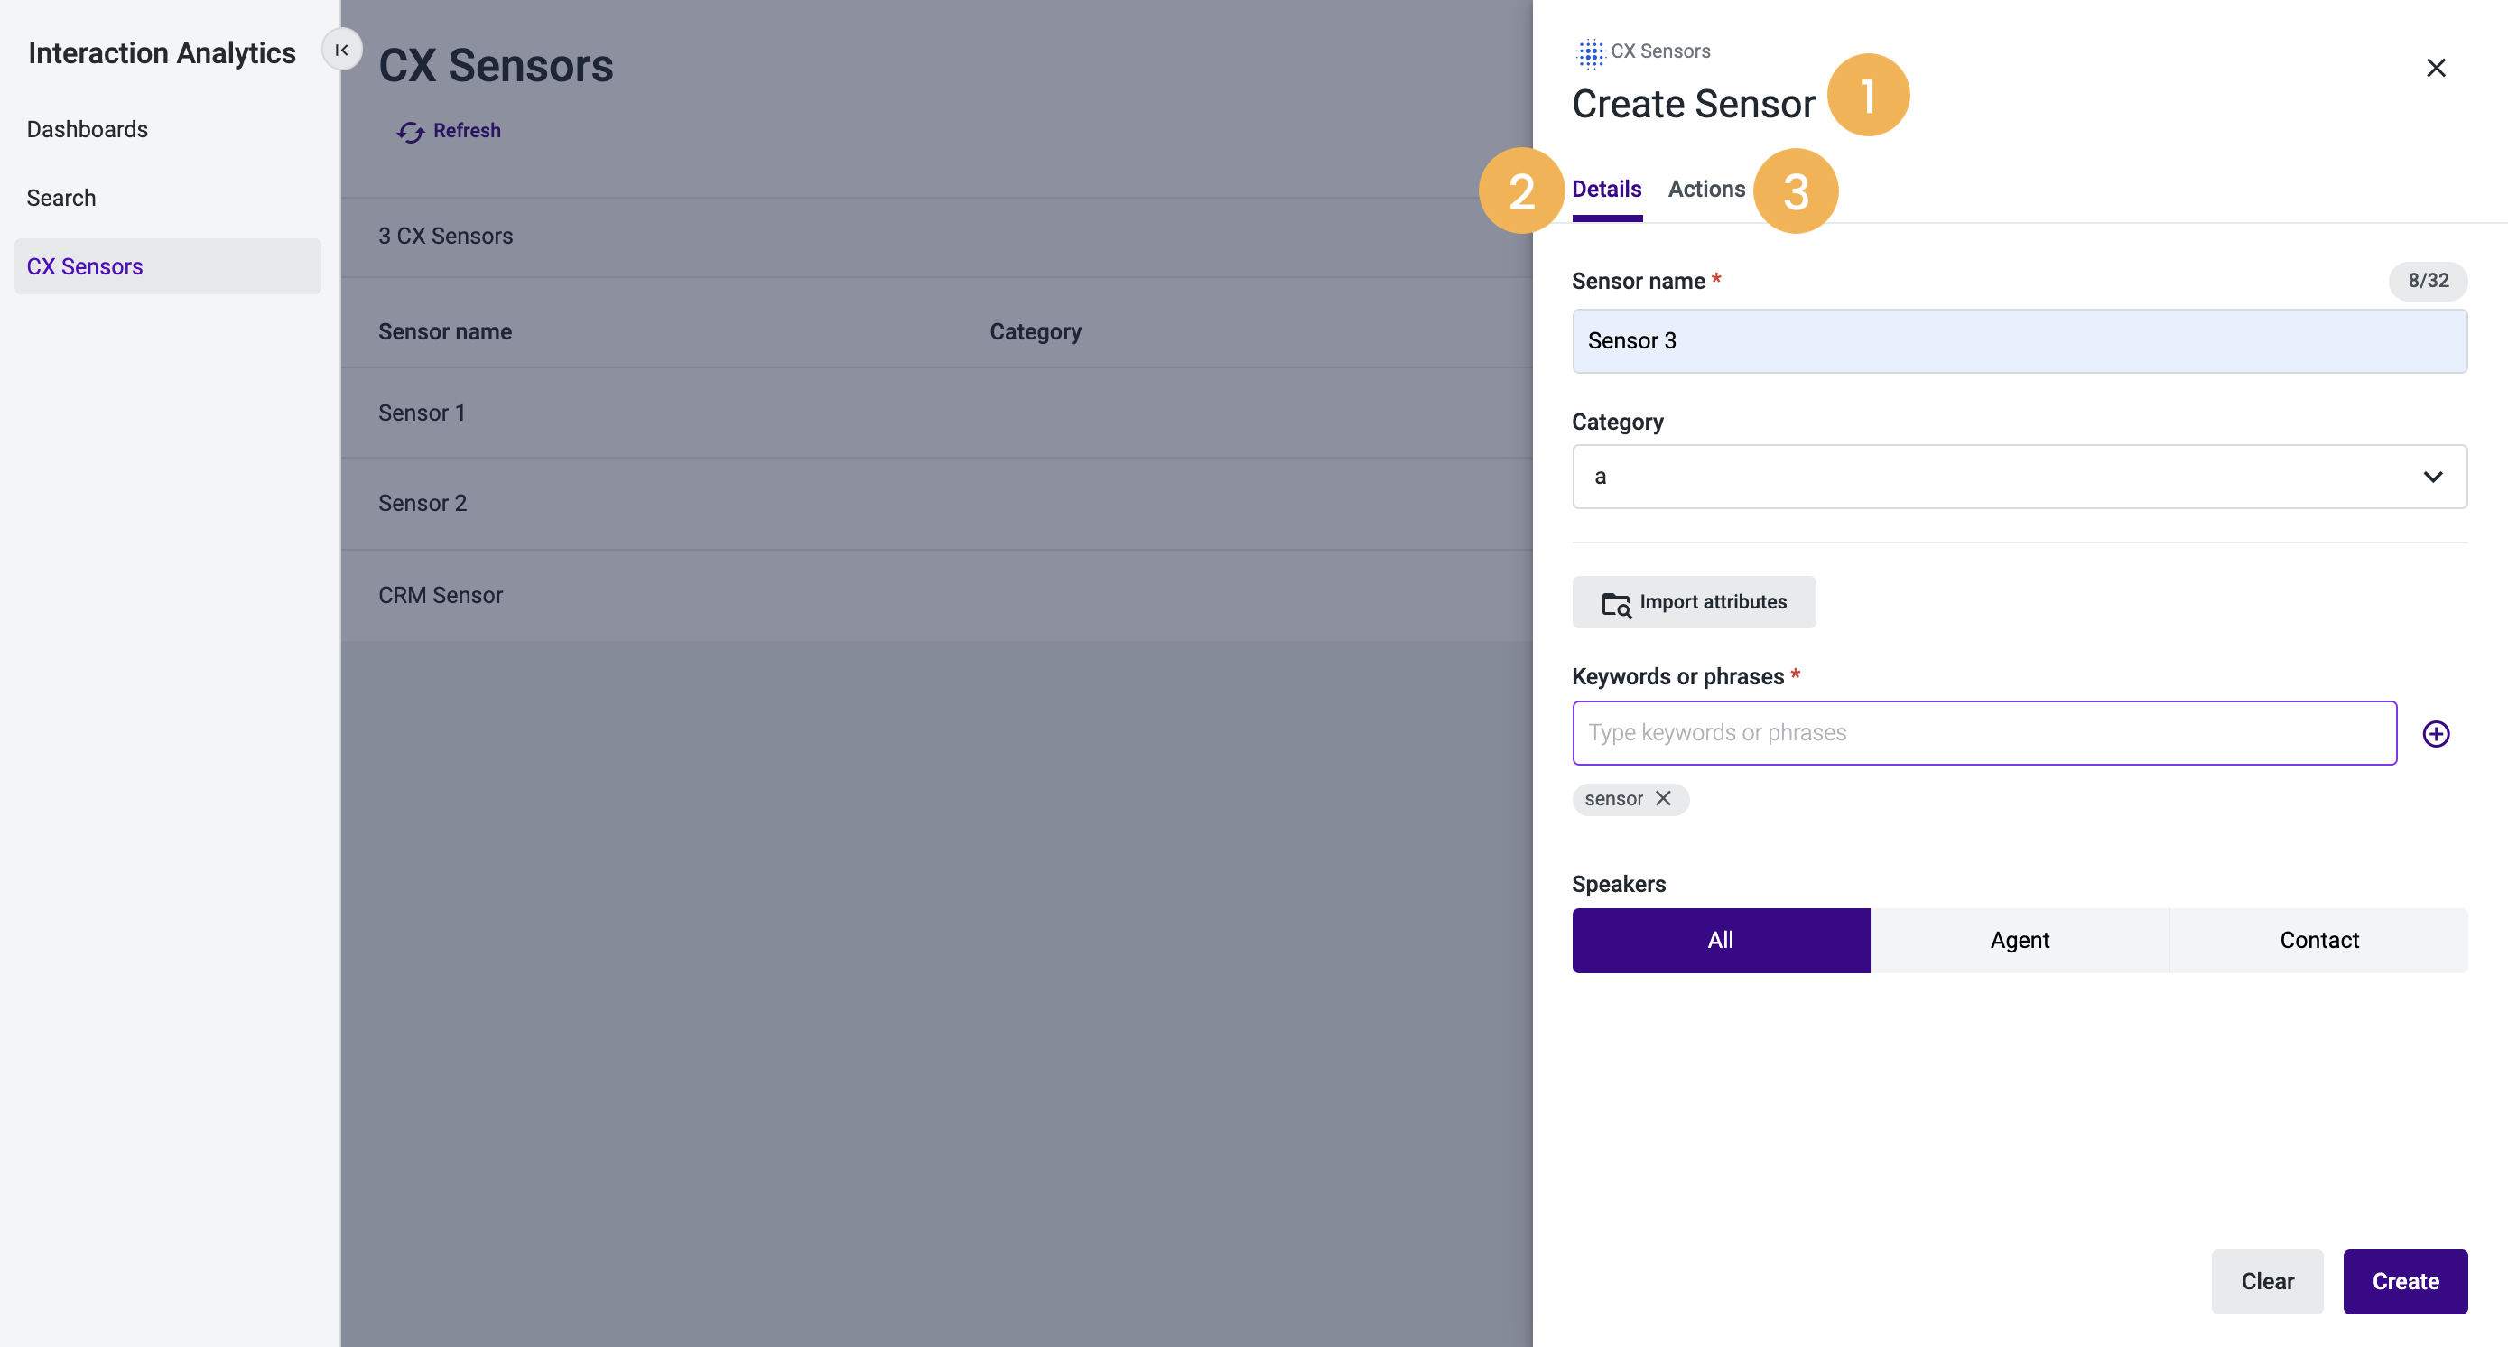This screenshot has height=1347, width=2508.
Task: Close the Create Sensor panel
Action: [x=2435, y=67]
